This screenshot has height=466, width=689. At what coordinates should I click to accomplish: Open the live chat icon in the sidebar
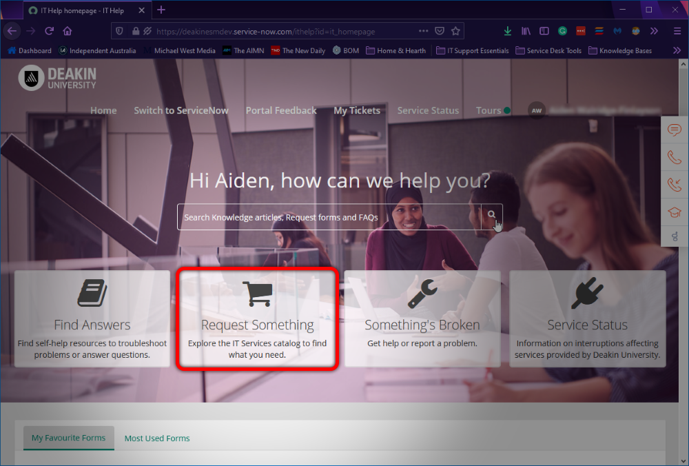pos(674,130)
